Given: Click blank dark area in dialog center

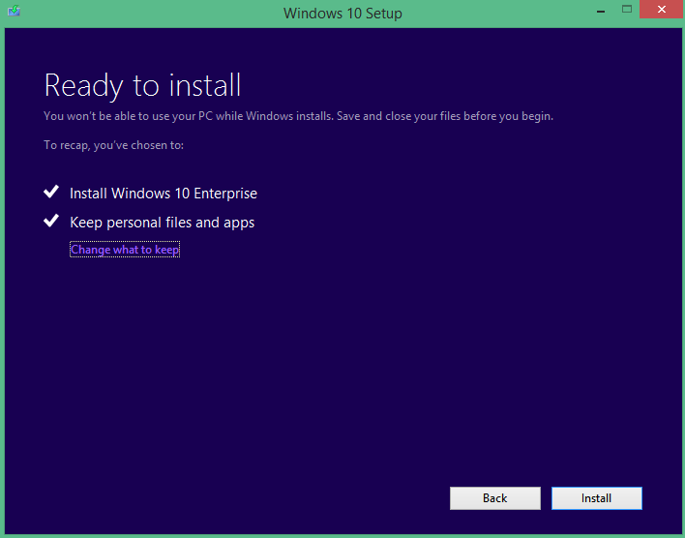Looking at the screenshot, I should coord(342,358).
